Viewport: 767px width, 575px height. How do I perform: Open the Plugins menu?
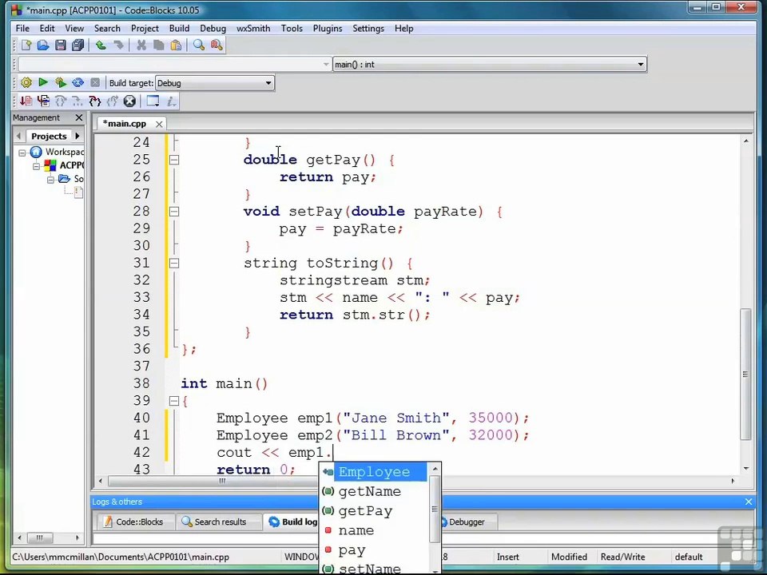tap(328, 29)
